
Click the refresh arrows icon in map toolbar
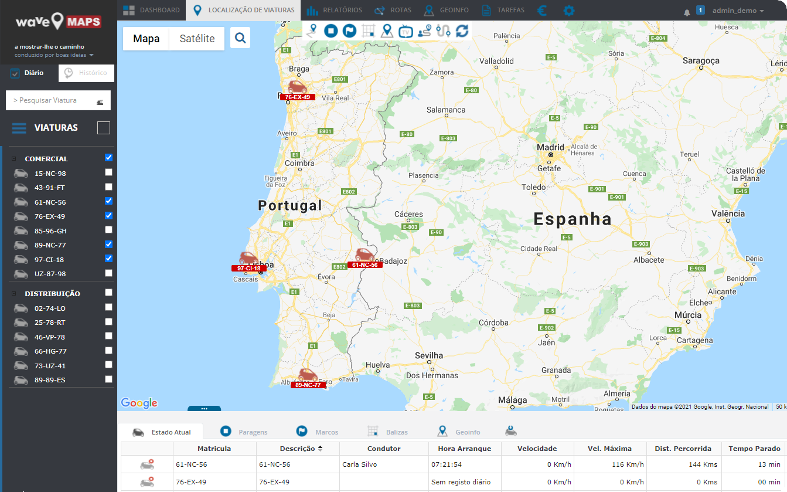pos(462,31)
